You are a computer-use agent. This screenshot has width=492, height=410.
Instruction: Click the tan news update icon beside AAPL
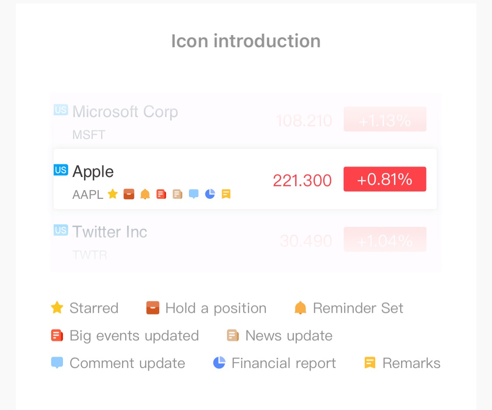click(178, 194)
